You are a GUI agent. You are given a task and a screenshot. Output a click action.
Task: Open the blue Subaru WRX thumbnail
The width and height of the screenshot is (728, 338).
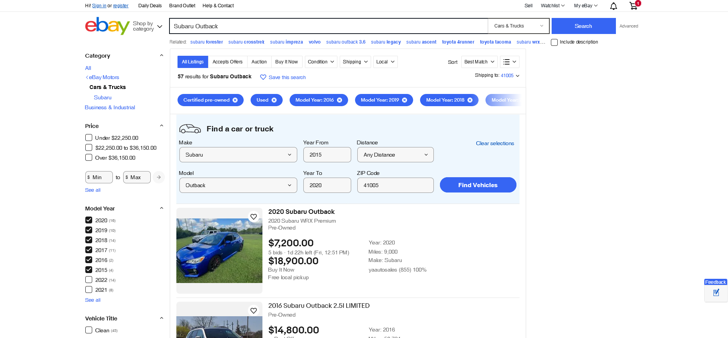(x=219, y=251)
